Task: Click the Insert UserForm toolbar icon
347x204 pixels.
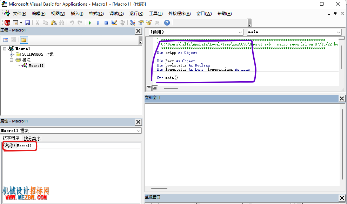Action: (15, 22)
